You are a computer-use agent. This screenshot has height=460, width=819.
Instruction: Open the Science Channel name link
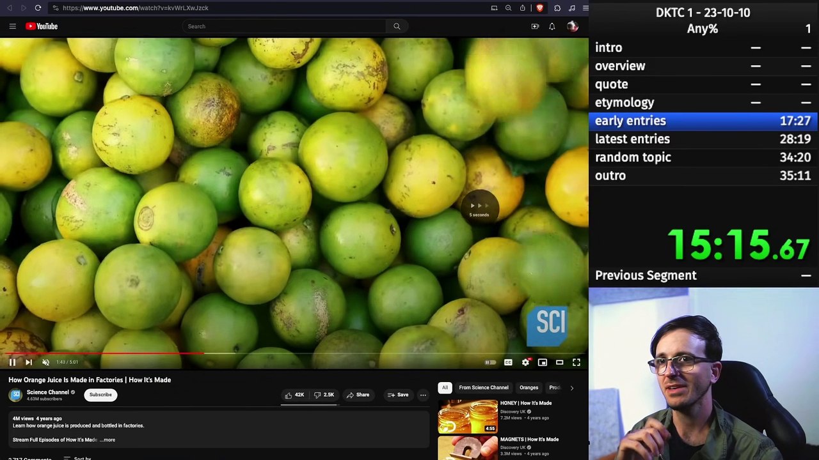48,392
